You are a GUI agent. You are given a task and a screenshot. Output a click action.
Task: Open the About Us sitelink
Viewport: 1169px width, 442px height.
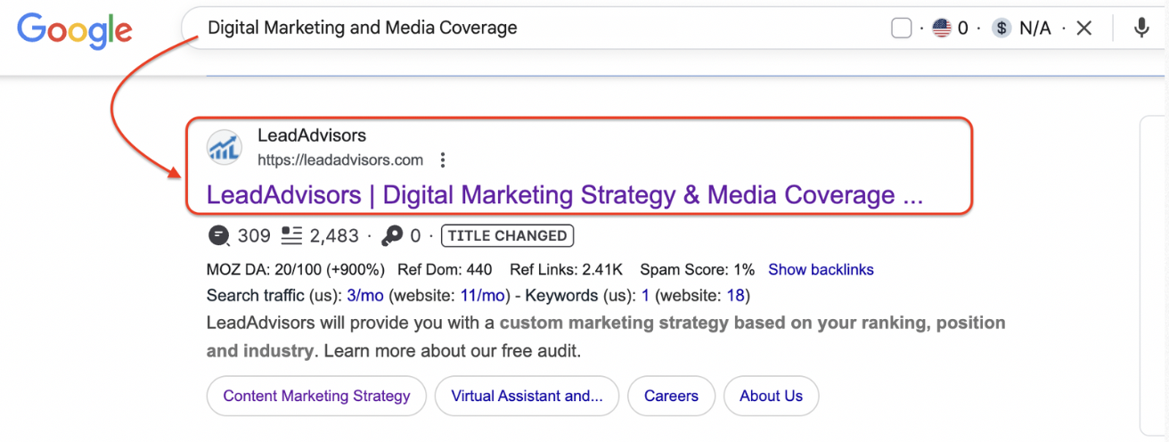click(772, 397)
